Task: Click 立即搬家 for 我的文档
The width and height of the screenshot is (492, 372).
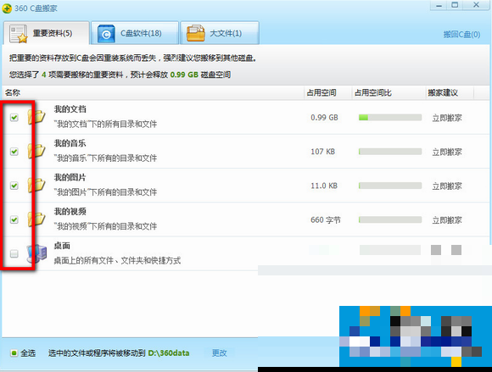Action: [447, 118]
